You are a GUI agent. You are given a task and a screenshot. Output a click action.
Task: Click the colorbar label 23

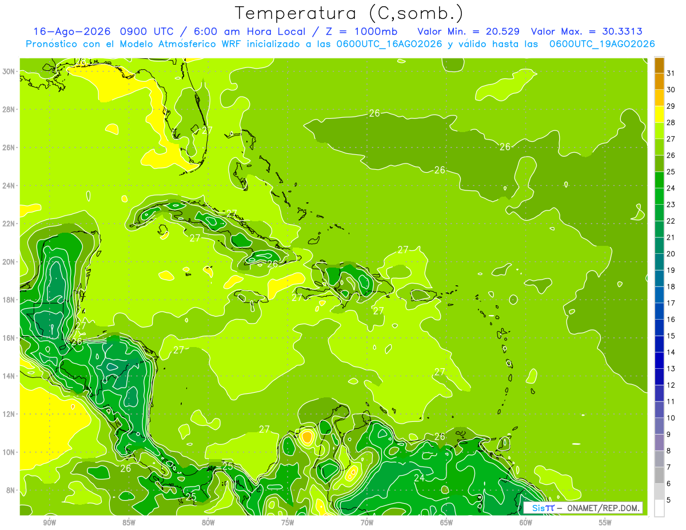tap(671, 205)
